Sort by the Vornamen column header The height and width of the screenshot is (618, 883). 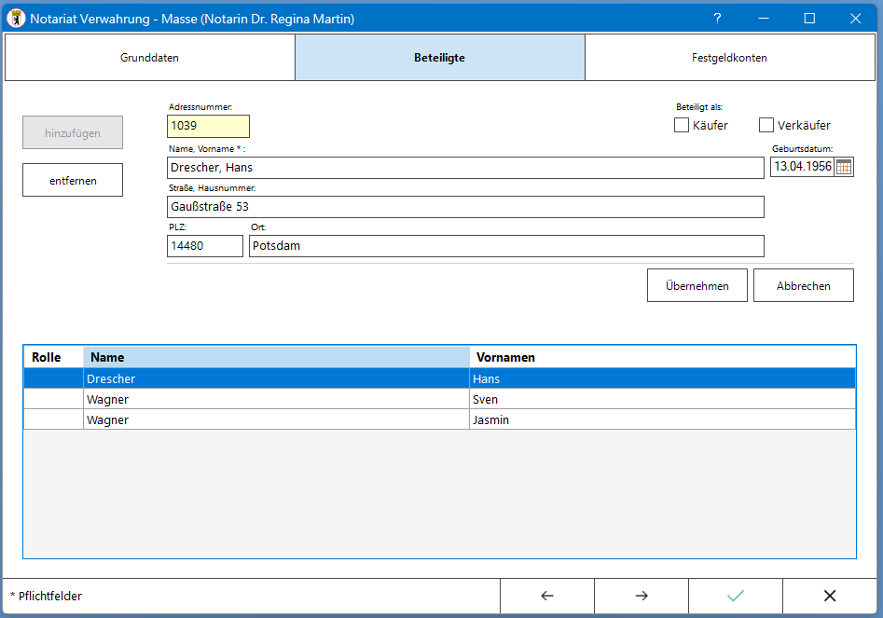coord(662,357)
